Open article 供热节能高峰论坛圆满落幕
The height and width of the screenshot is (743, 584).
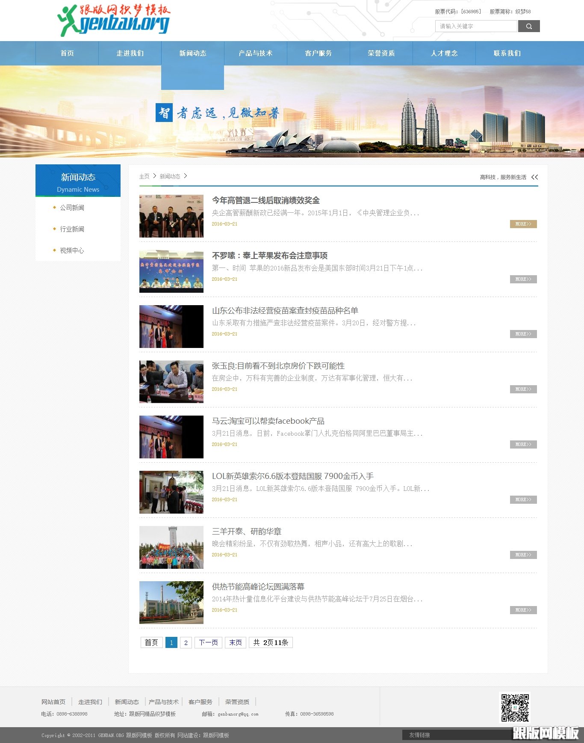(258, 587)
